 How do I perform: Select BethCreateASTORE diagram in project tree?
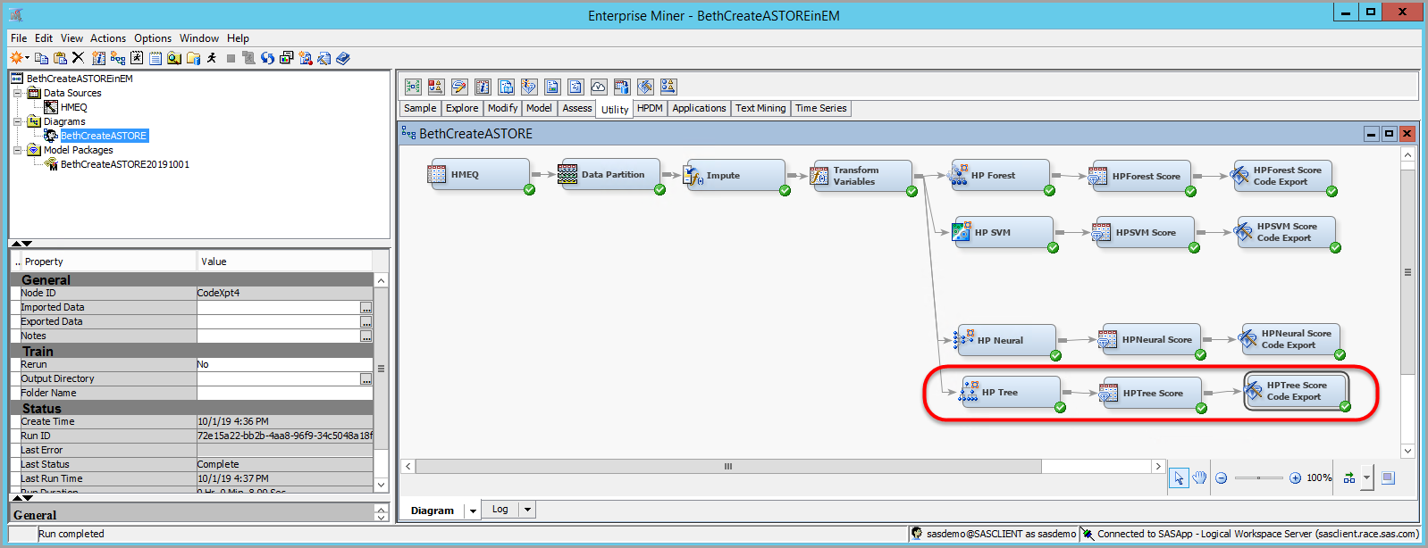[x=104, y=136]
